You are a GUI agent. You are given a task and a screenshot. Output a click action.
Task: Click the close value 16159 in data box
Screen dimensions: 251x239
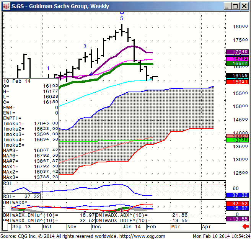click(x=51, y=102)
